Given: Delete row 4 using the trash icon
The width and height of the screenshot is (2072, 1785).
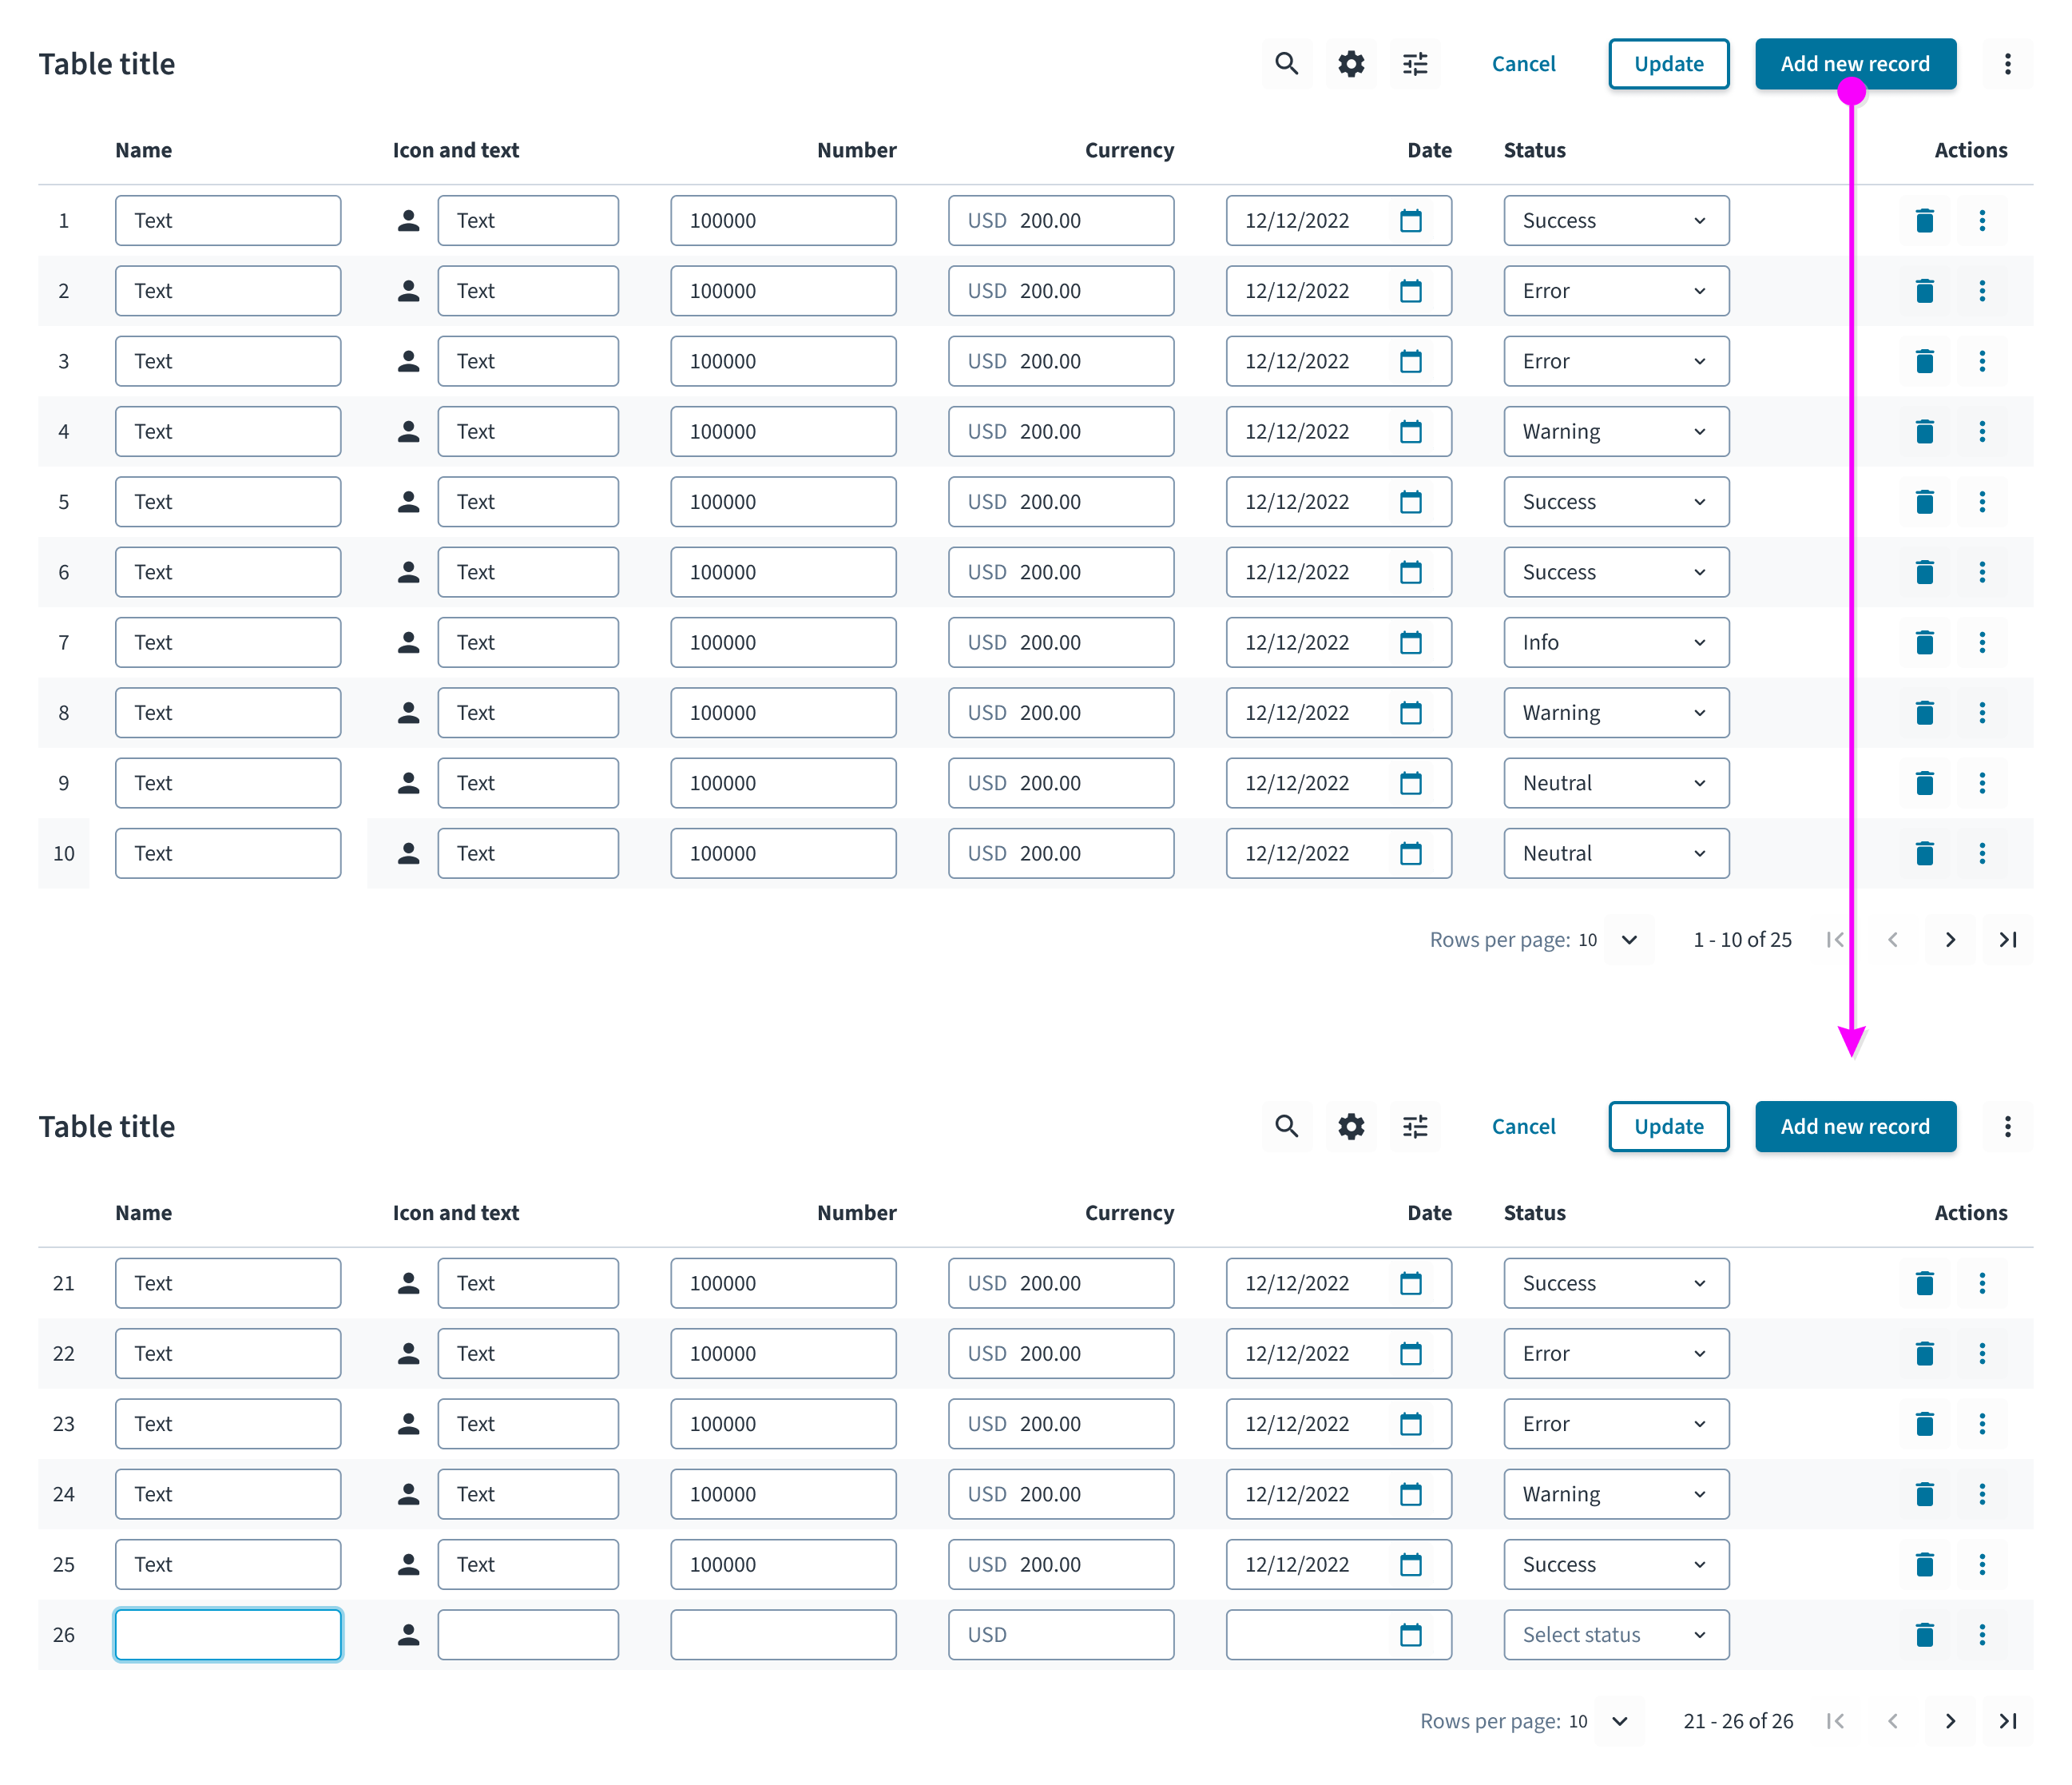Looking at the screenshot, I should [x=1924, y=431].
